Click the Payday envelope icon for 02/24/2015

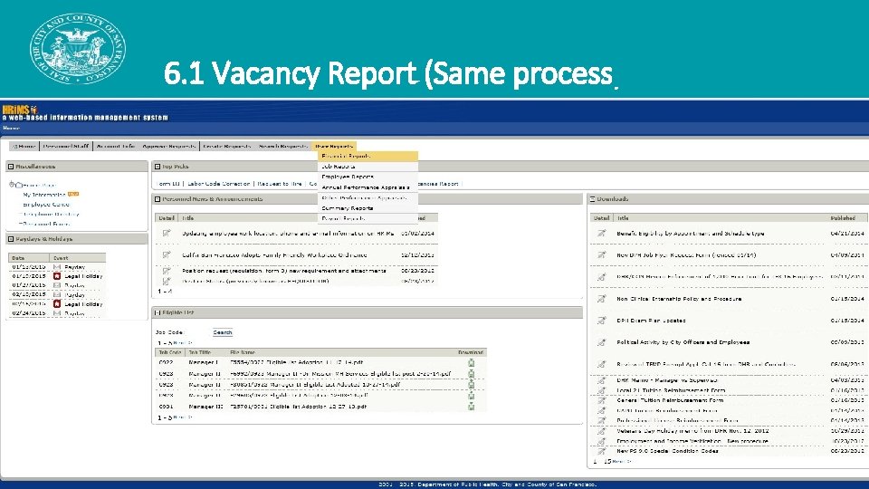pyautogui.click(x=56, y=313)
